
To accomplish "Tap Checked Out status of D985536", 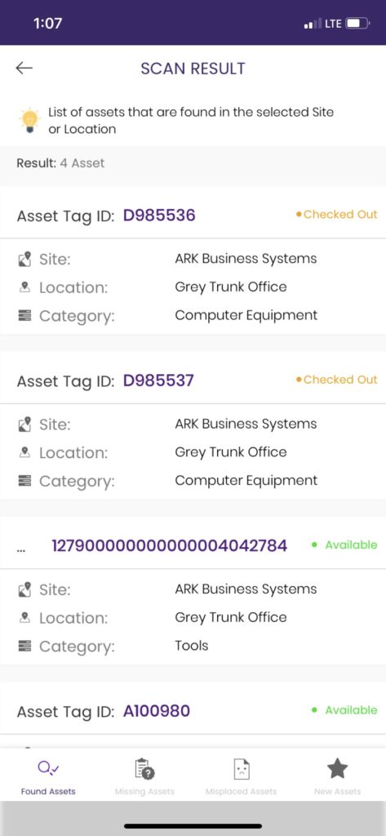I will click(x=337, y=215).
